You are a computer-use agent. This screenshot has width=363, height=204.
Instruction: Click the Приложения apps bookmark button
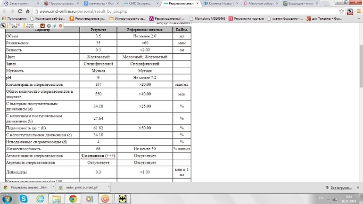[x=14, y=18]
